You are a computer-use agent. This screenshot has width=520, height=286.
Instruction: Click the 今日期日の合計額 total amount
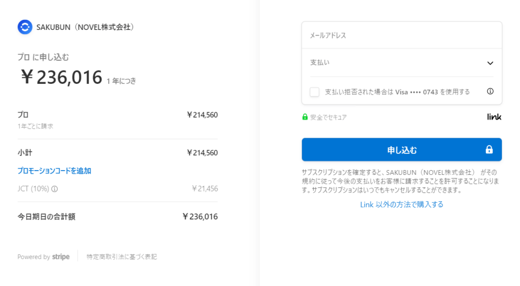pos(200,216)
